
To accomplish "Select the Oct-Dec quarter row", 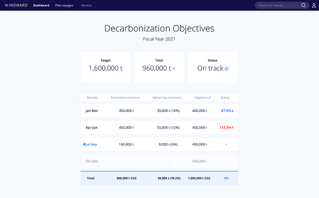I will click(159, 161).
